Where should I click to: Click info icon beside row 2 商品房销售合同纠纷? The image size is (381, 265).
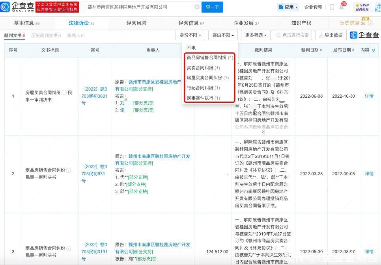point(69,170)
